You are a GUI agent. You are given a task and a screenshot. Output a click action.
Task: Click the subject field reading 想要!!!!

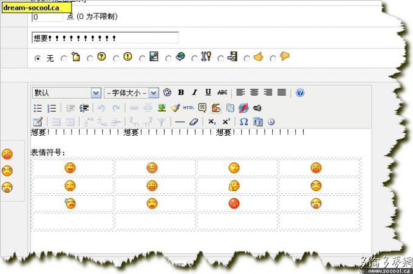coord(105,38)
